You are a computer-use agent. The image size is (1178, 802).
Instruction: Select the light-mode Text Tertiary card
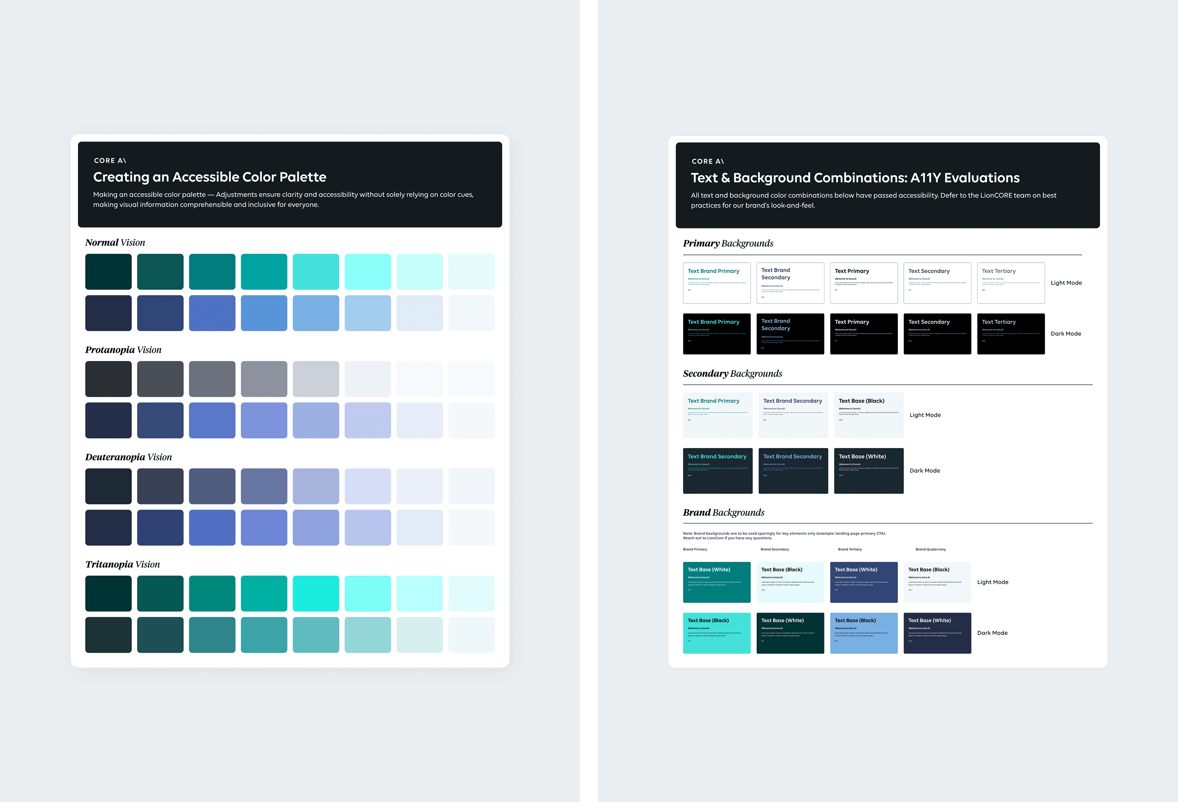(1011, 283)
